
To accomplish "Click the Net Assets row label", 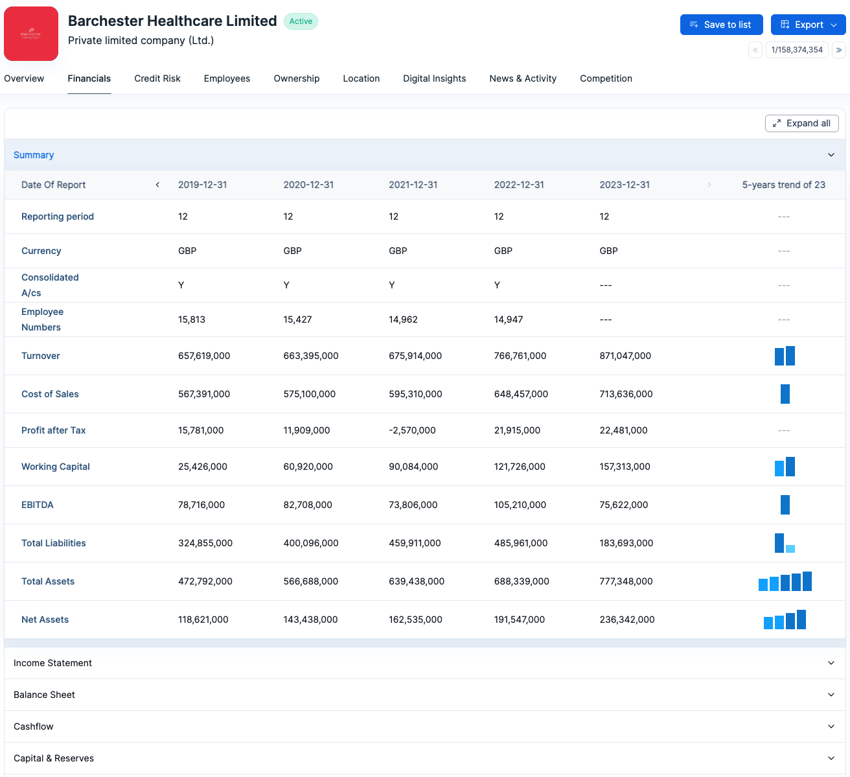I will coord(45,620).
